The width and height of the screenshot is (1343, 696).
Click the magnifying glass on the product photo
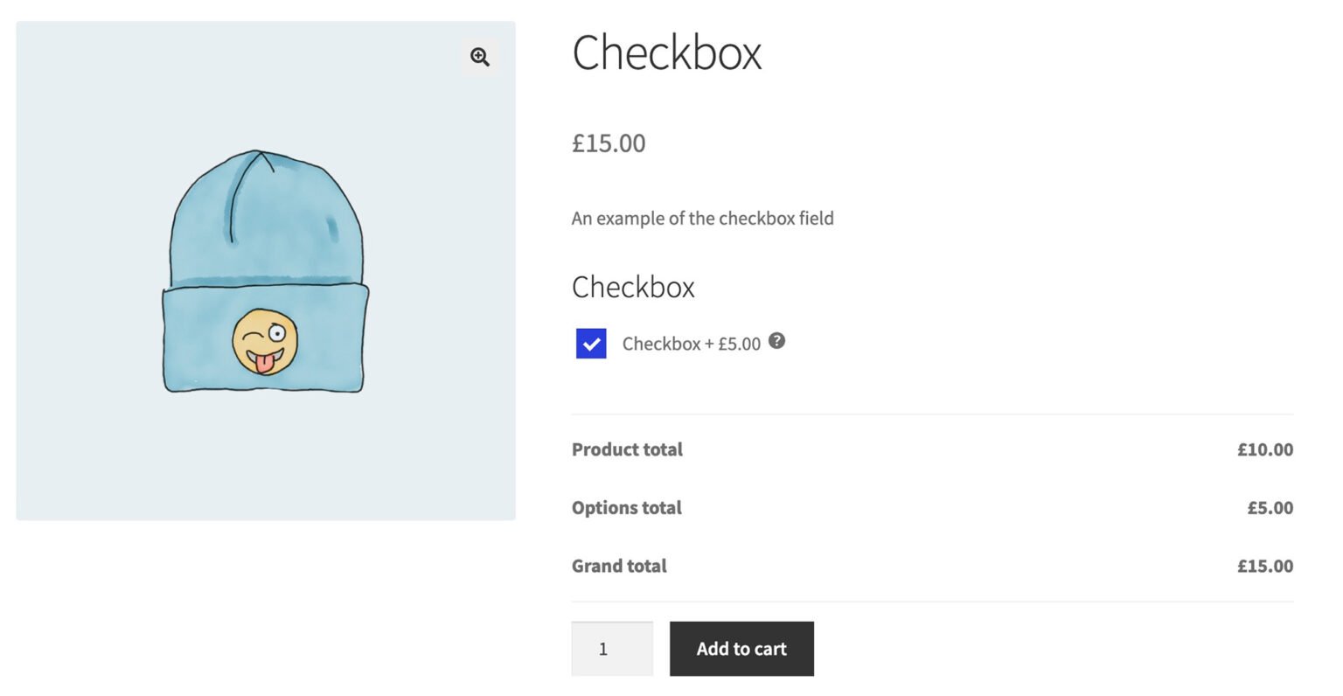(x=479, y=56)
